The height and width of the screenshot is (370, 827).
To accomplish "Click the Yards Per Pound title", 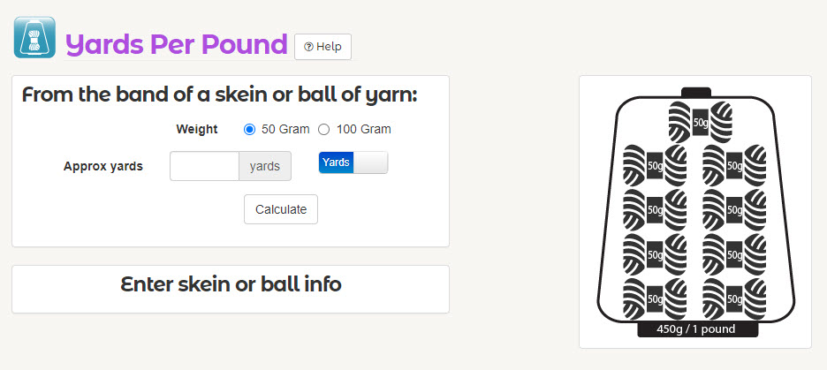I will [176, 45].
